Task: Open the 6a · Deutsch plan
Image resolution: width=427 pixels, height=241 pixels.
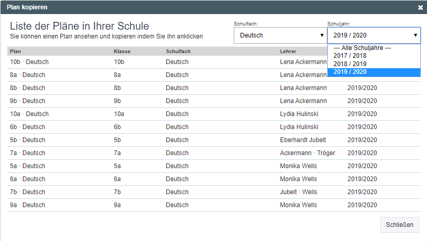Action: coord(28,179)
